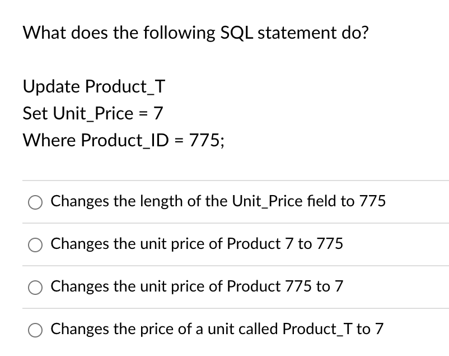Click the 'Update Product_T' SQL line

94,86
